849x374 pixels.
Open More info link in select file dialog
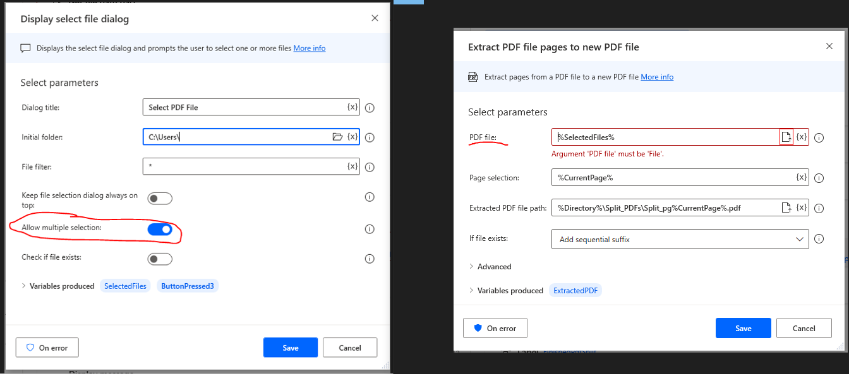[x=310, y=48]
